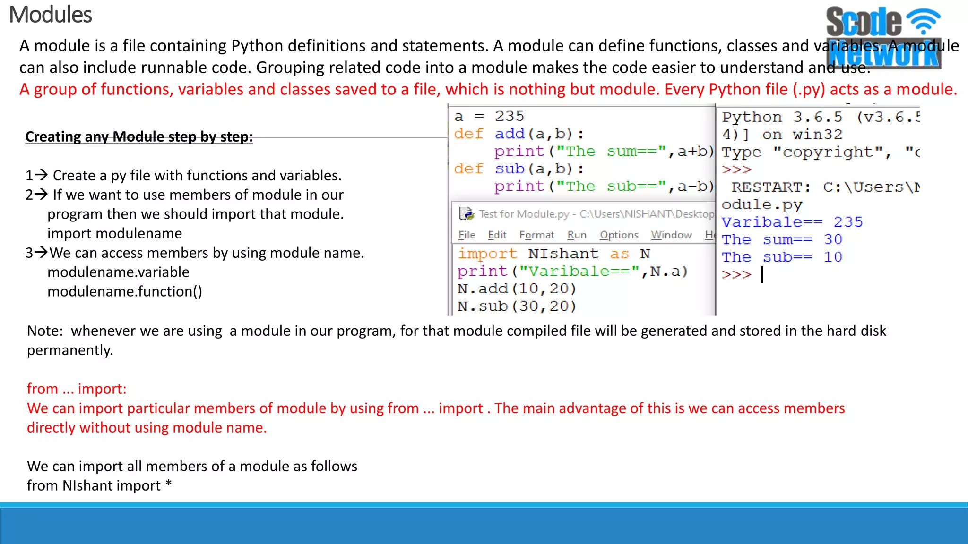The width and height of the screenshot is (968, 544).
Task: Click the print("The sub==",a-b) line
Action: 604,187
